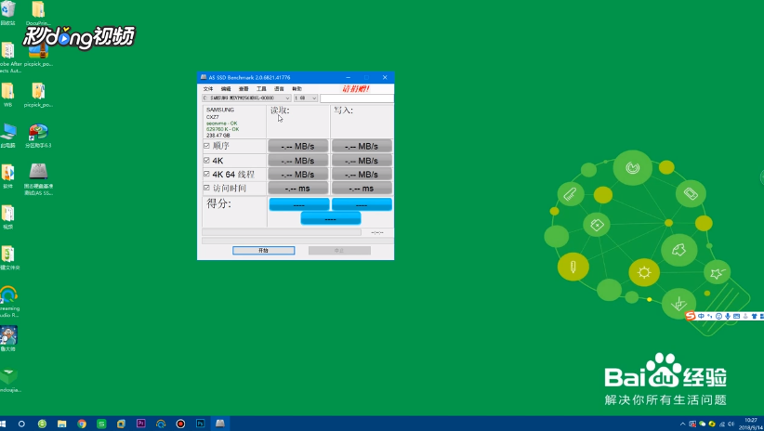Screen dimensions: 764x431
Task: Click the 中止 abort button
Action: pyautogui.click(x=339, y=250)
